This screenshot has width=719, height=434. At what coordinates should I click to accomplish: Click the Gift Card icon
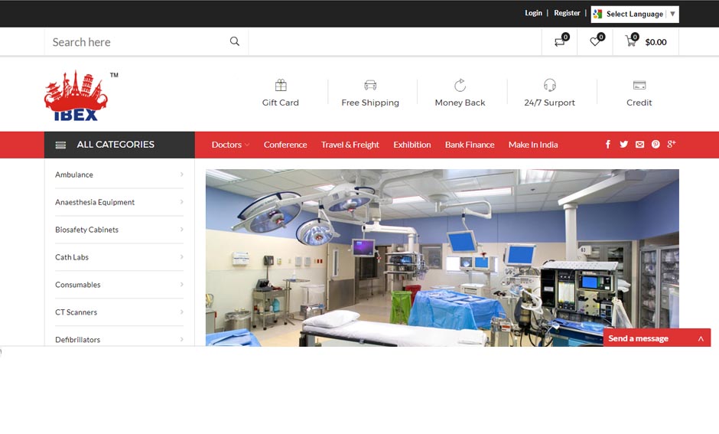pos(281,86)
